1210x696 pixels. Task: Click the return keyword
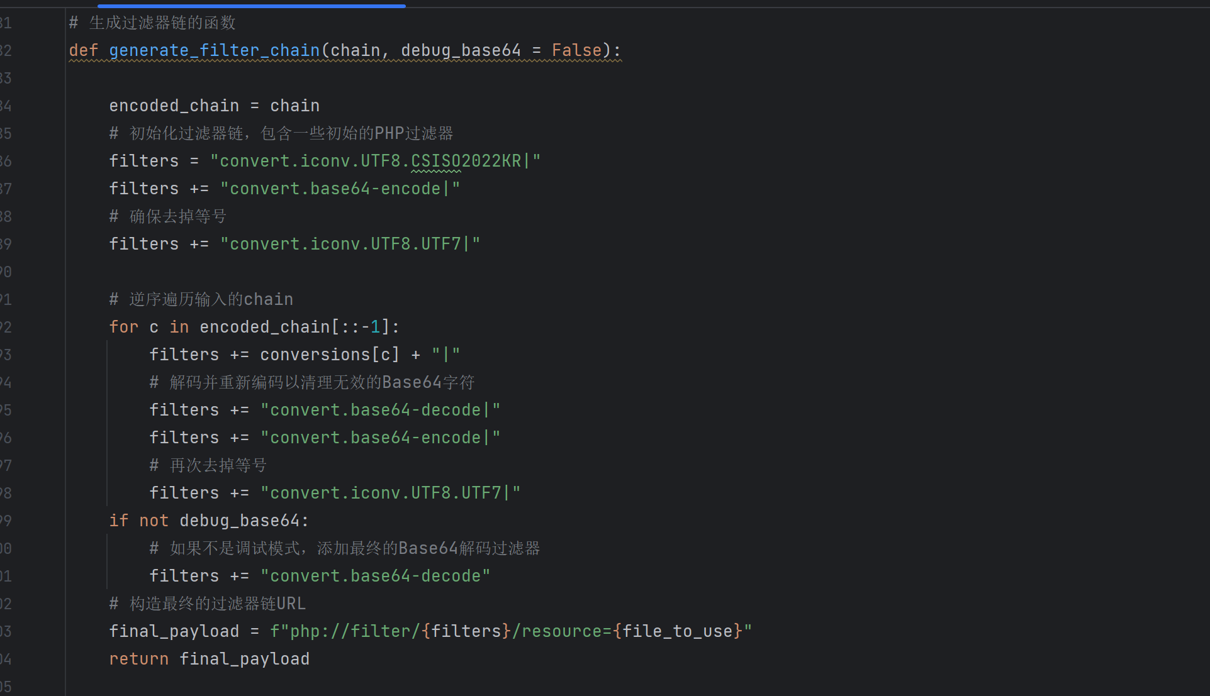coord(138,659)
